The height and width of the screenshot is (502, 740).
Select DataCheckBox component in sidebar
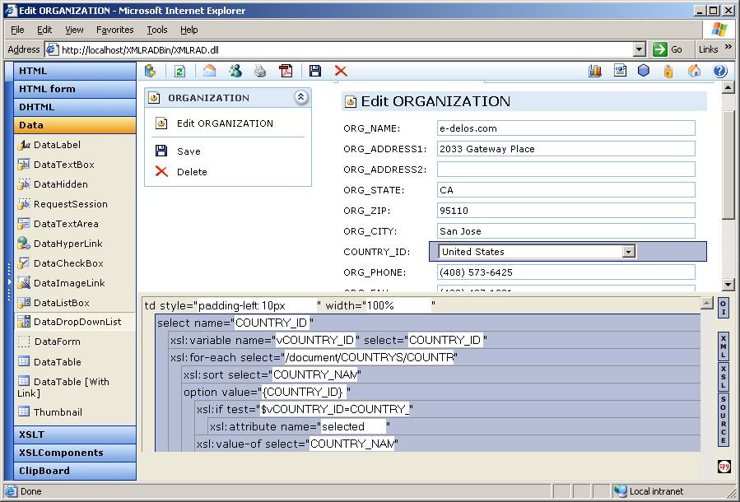tap(67, 263)
